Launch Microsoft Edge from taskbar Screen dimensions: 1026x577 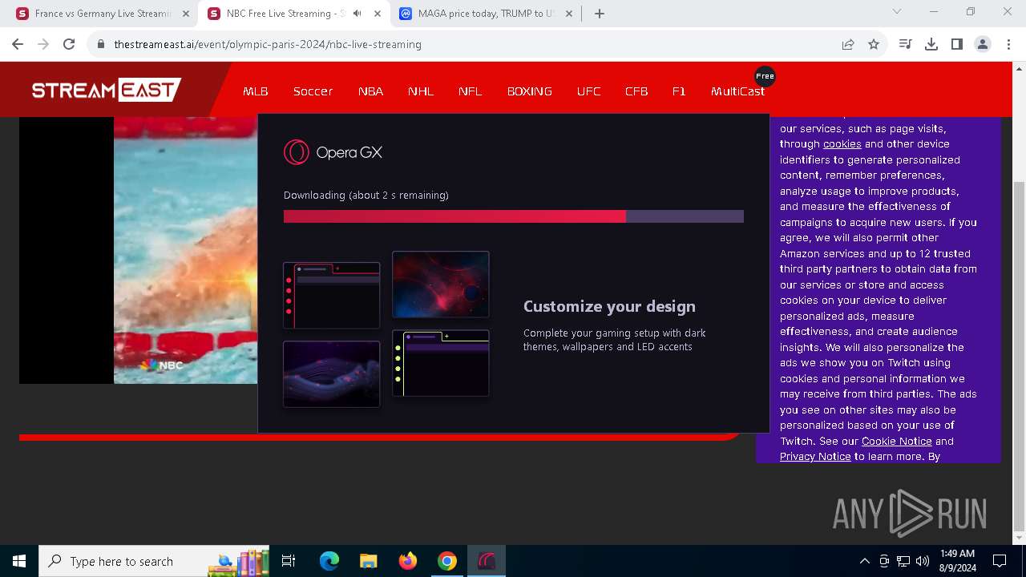click(x=329, y=561)
